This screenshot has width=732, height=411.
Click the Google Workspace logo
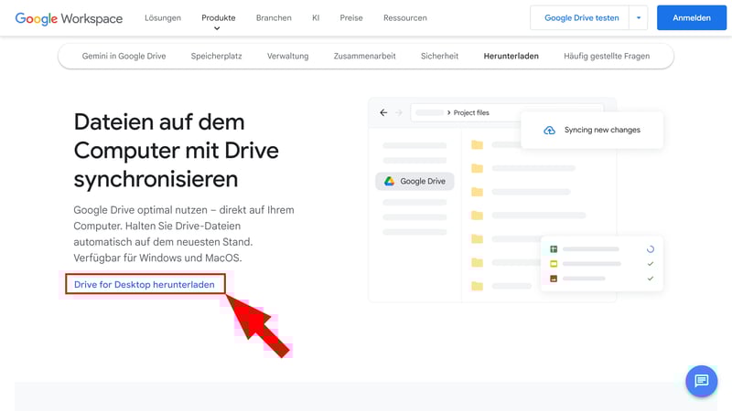point(69,18)
